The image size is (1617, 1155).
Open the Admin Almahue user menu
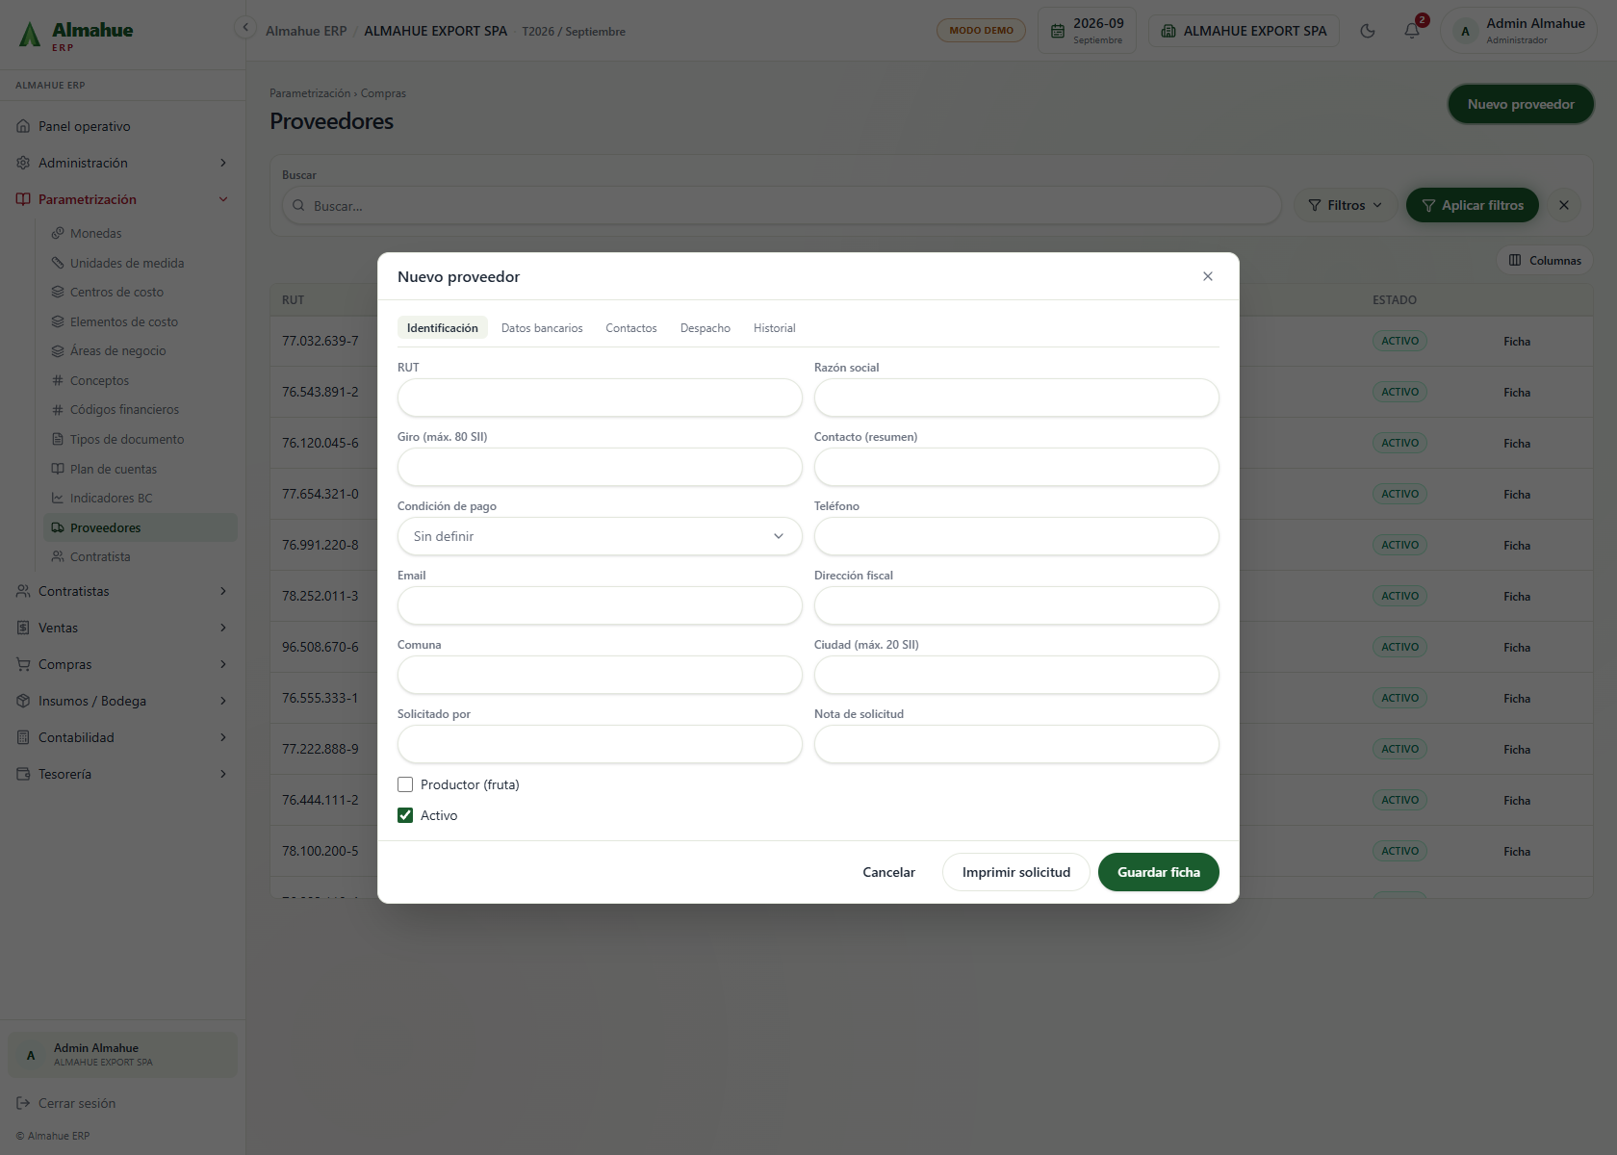point(1519,31)
